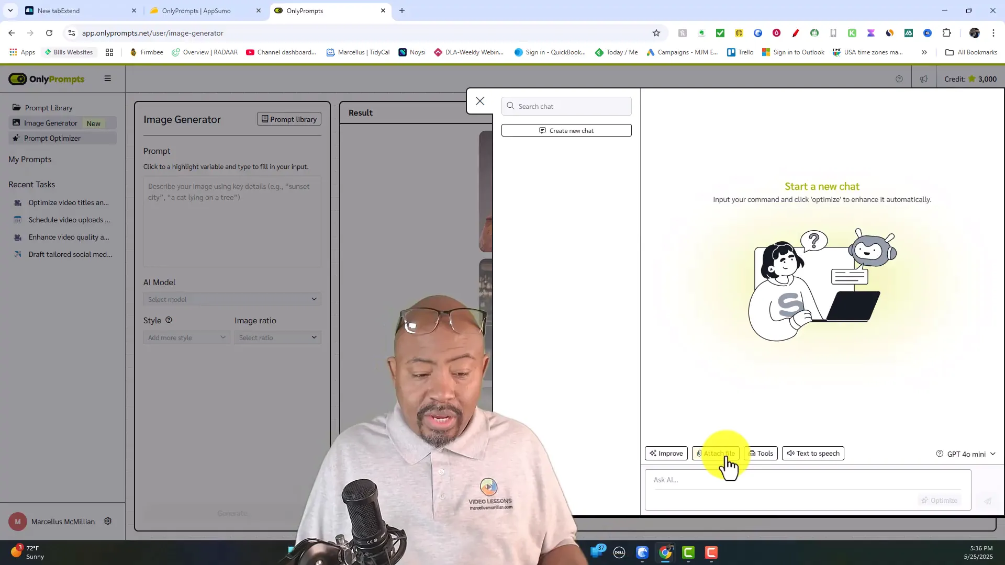Viewport: 1005px width, 565px height.
Task: Open the weather widget in taskbar
Action: pyautogui.click(x=29, y=552)
